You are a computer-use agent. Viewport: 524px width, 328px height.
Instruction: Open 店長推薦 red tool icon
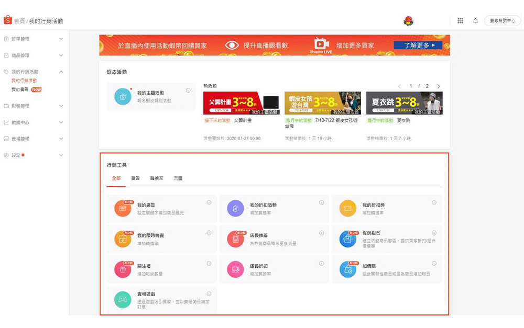pos(235,239)
